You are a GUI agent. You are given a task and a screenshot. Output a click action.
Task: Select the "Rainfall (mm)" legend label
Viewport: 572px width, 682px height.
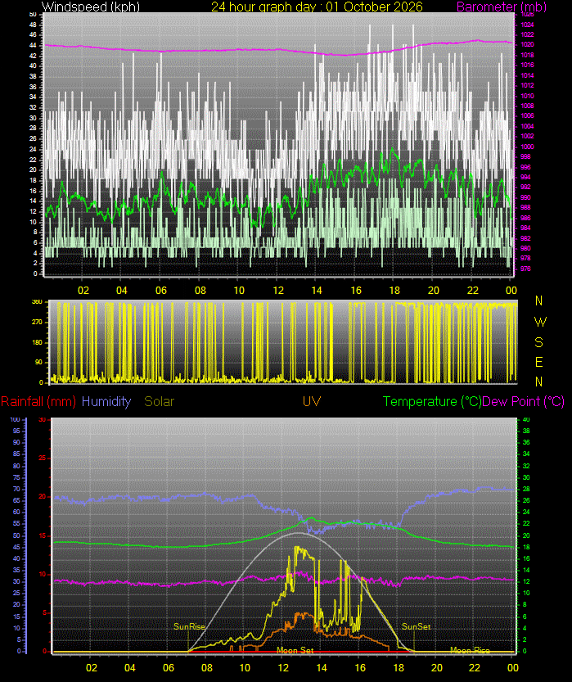point(38,401)
